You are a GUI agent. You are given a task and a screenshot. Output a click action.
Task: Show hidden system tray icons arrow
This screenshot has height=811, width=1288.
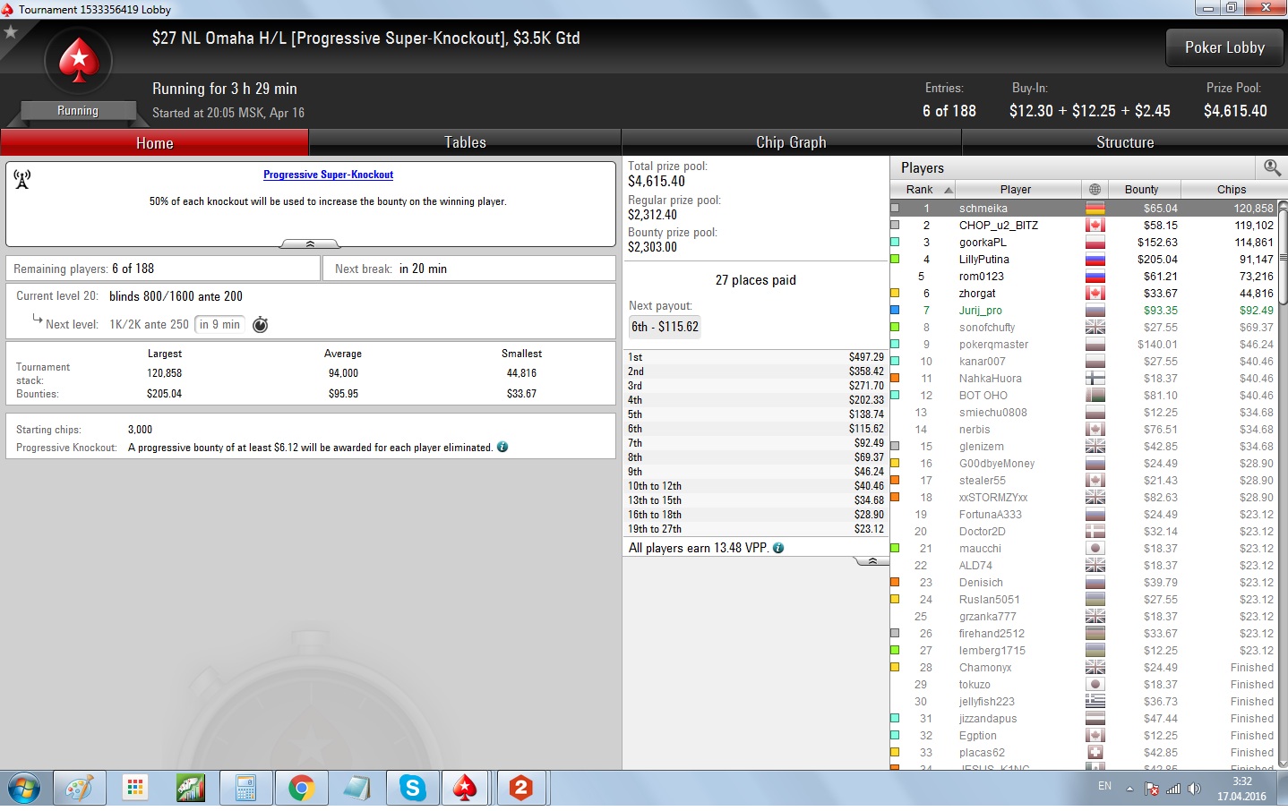[1129, 789]
